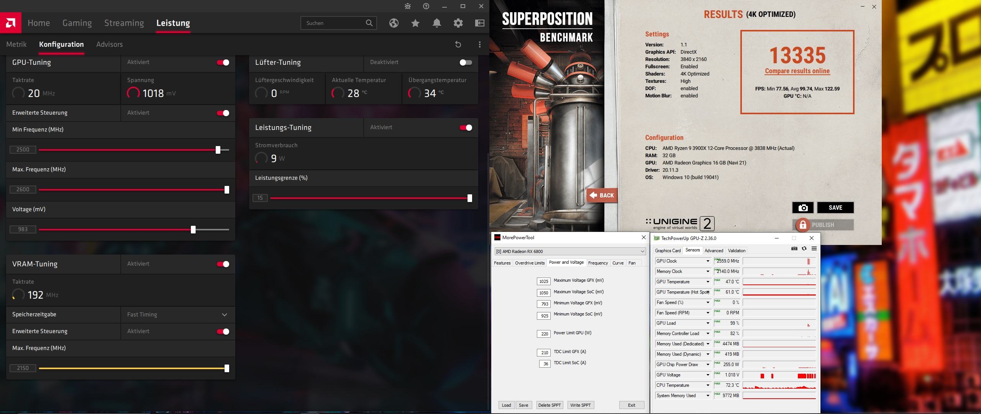The height and width of the screenshot is (414, 981).
Task: Open the Speicherzeitgabe Fast Timing dropdown
Action: coord(178,315)
